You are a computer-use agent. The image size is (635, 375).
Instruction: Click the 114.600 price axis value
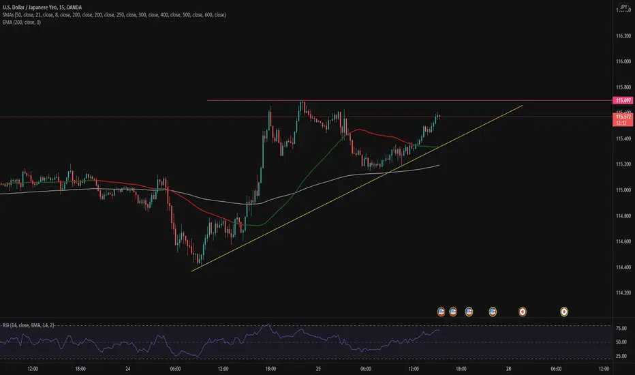point(623,241)
